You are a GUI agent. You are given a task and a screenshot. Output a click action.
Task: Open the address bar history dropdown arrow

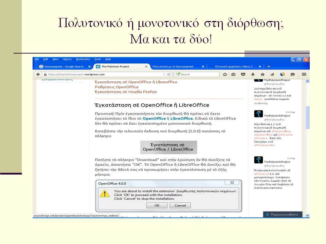[164, 74]
